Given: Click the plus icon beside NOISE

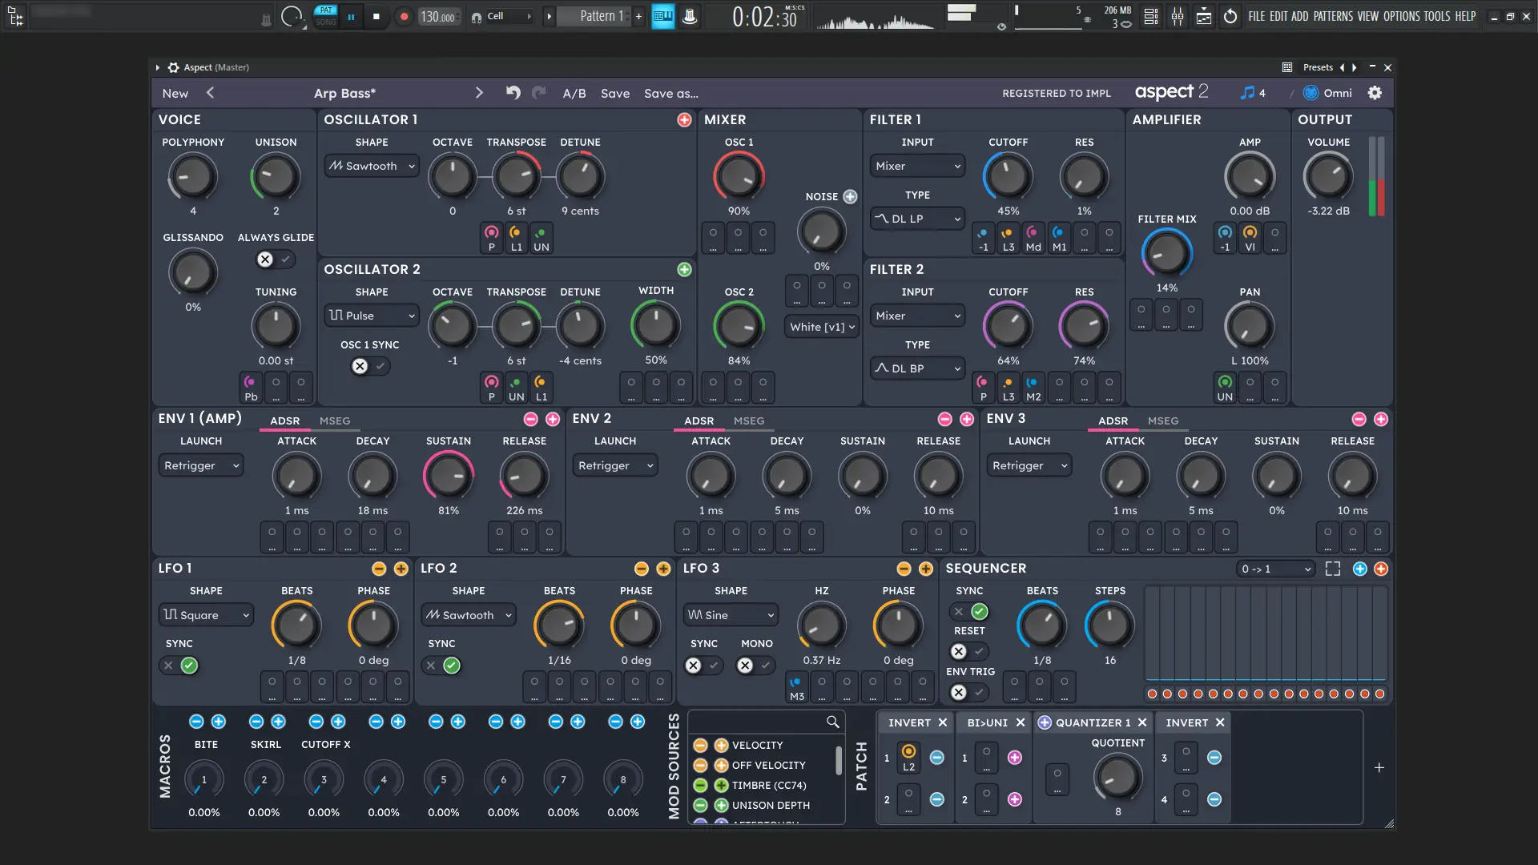Looking at the screenshot, I should click(x=850, y=196).
